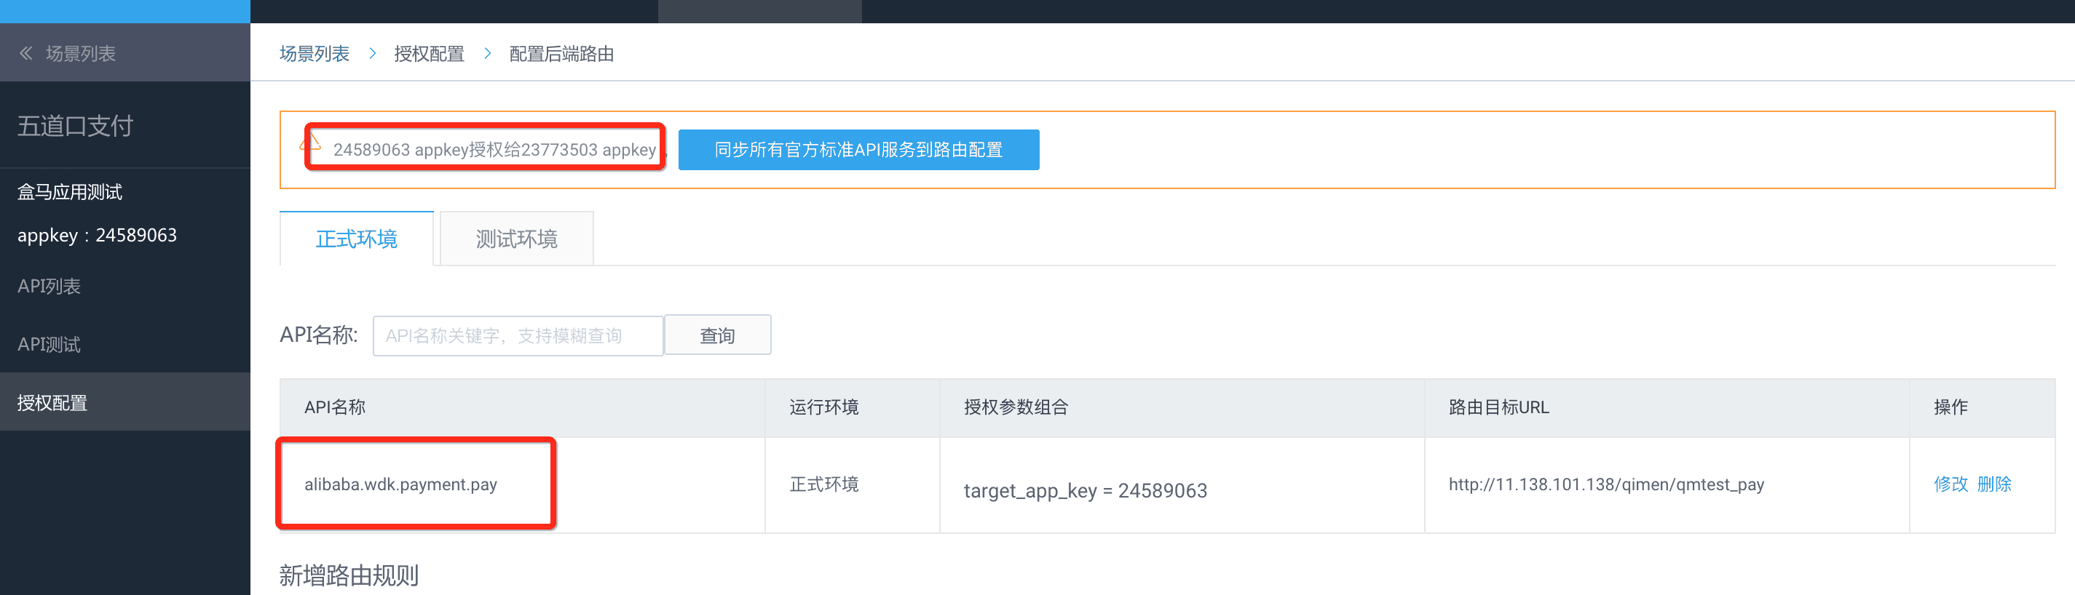
Task: Click the blue 同步所有官方标准API服务到路由配置 button
Action: (x=858, y=150)
